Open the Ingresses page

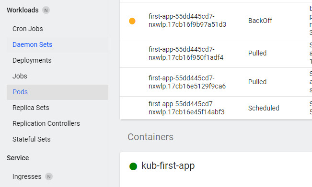(x=27, y=176)
